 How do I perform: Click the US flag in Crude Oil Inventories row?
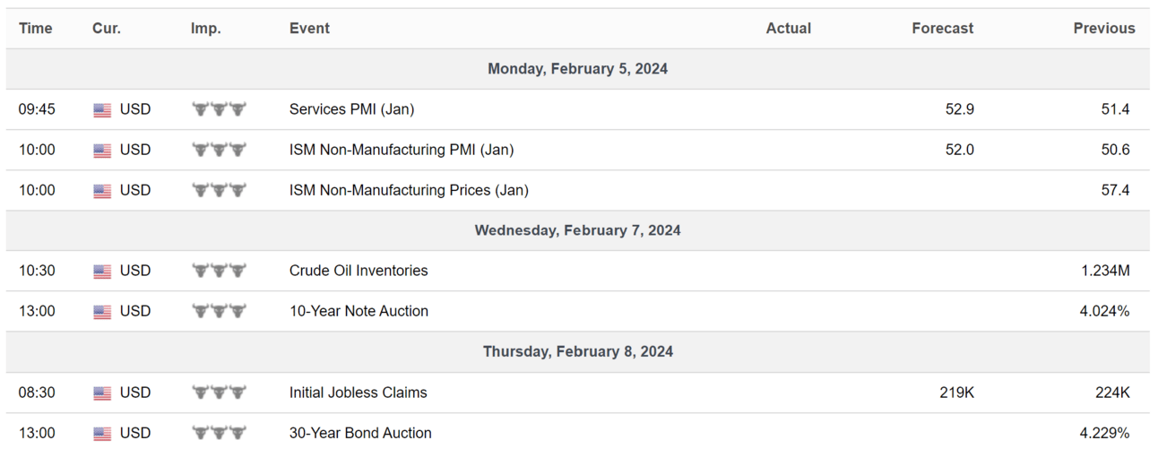pyautogui.click(x=102, y=272)
